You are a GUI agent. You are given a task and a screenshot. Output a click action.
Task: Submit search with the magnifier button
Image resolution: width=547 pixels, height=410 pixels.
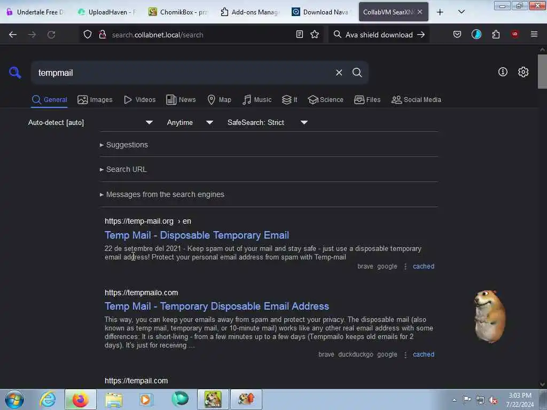click(x=357, y=73)
